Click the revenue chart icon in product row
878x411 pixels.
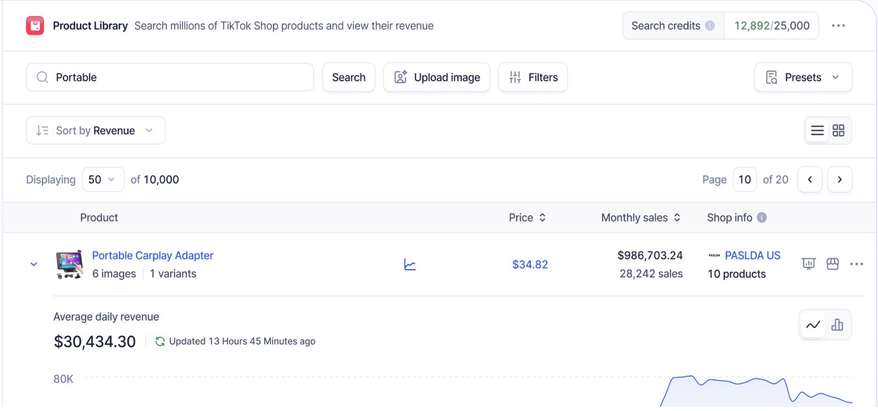click(410, 265)
